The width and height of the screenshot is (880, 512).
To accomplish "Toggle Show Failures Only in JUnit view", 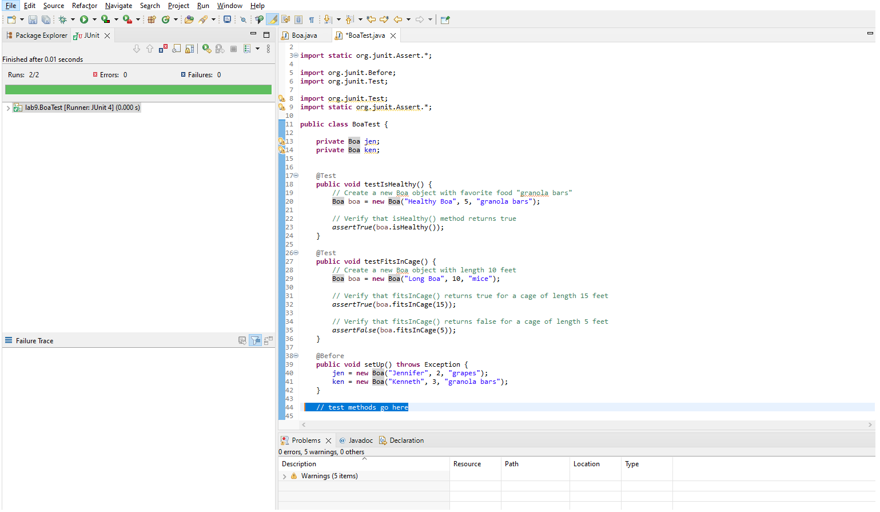I will pos(163,49).
